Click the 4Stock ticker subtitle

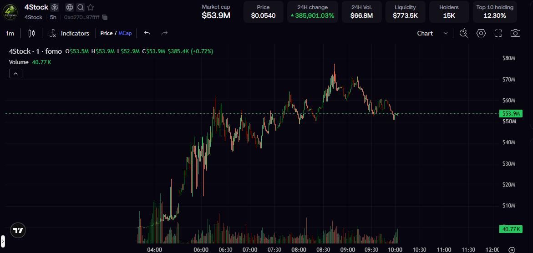point(33,17)
